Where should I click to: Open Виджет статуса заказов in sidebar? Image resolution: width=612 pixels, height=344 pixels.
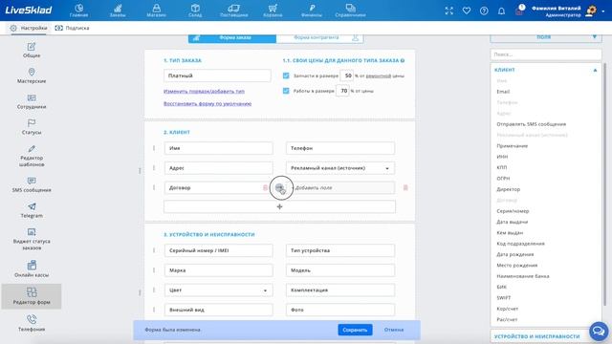tap(32, 239)
